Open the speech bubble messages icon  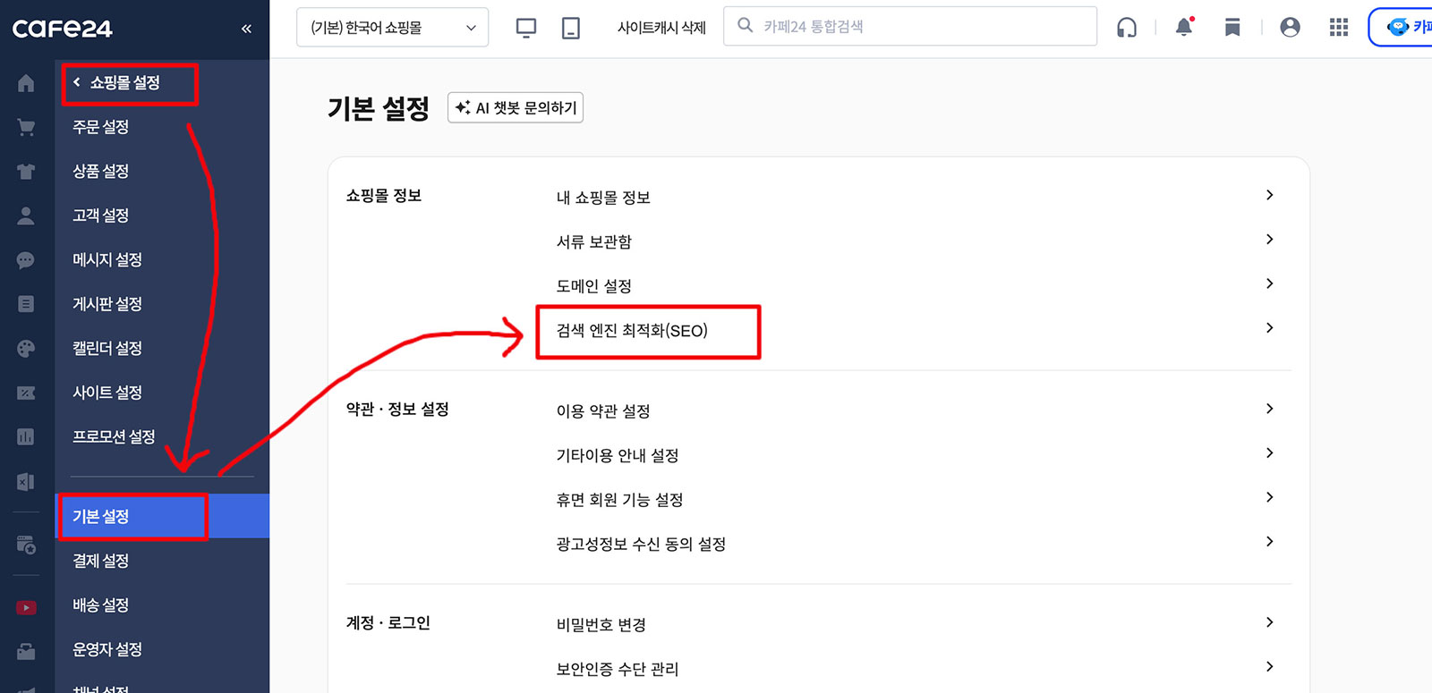point(26,260)
